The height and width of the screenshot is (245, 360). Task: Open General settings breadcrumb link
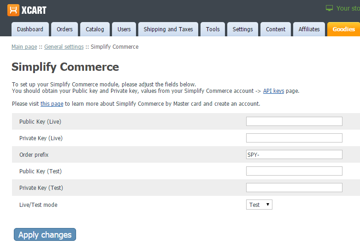[x=64, y=47]
